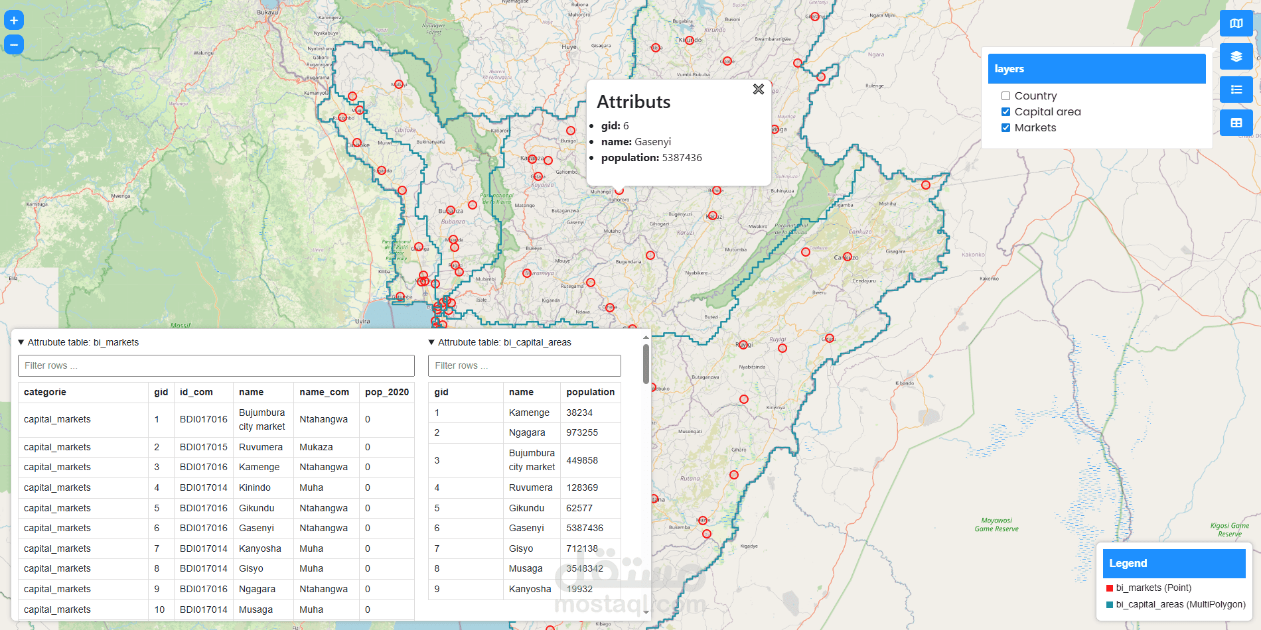Sort by the id_com column header
The width and height of the screenshot is (1261, 630).
[204, 392]
